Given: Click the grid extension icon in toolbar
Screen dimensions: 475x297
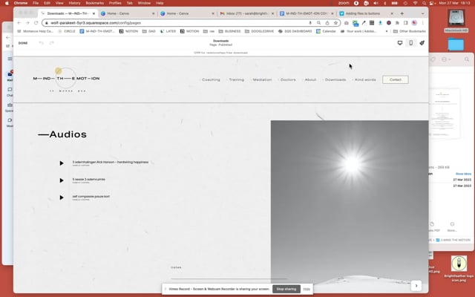Looking at the screenshot, I should click(x=372, y=23).
